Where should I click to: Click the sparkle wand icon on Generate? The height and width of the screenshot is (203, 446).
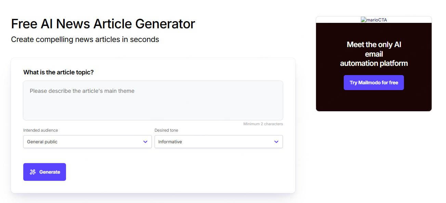click(33, 172)
